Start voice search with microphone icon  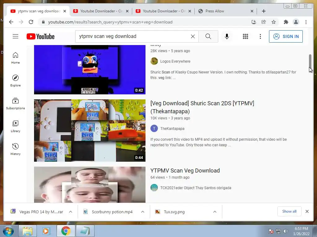point(227,36)
